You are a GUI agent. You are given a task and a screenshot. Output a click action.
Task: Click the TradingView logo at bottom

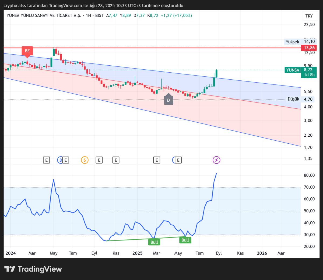pos(33,269)
